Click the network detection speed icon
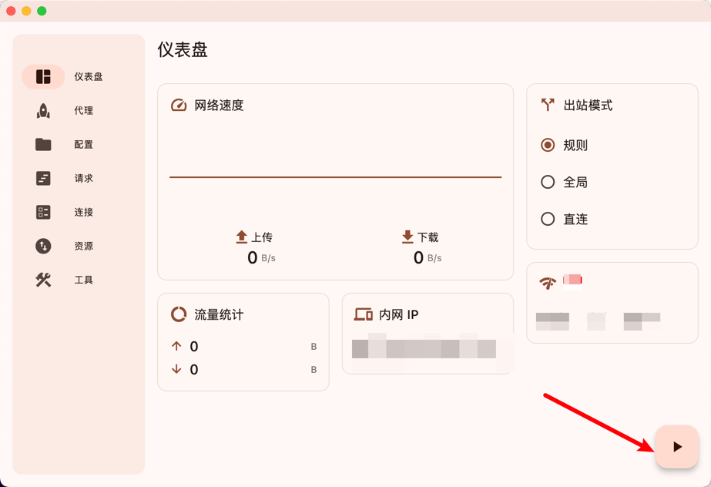The width and height of the screenshot is (711, 487). 548,283
